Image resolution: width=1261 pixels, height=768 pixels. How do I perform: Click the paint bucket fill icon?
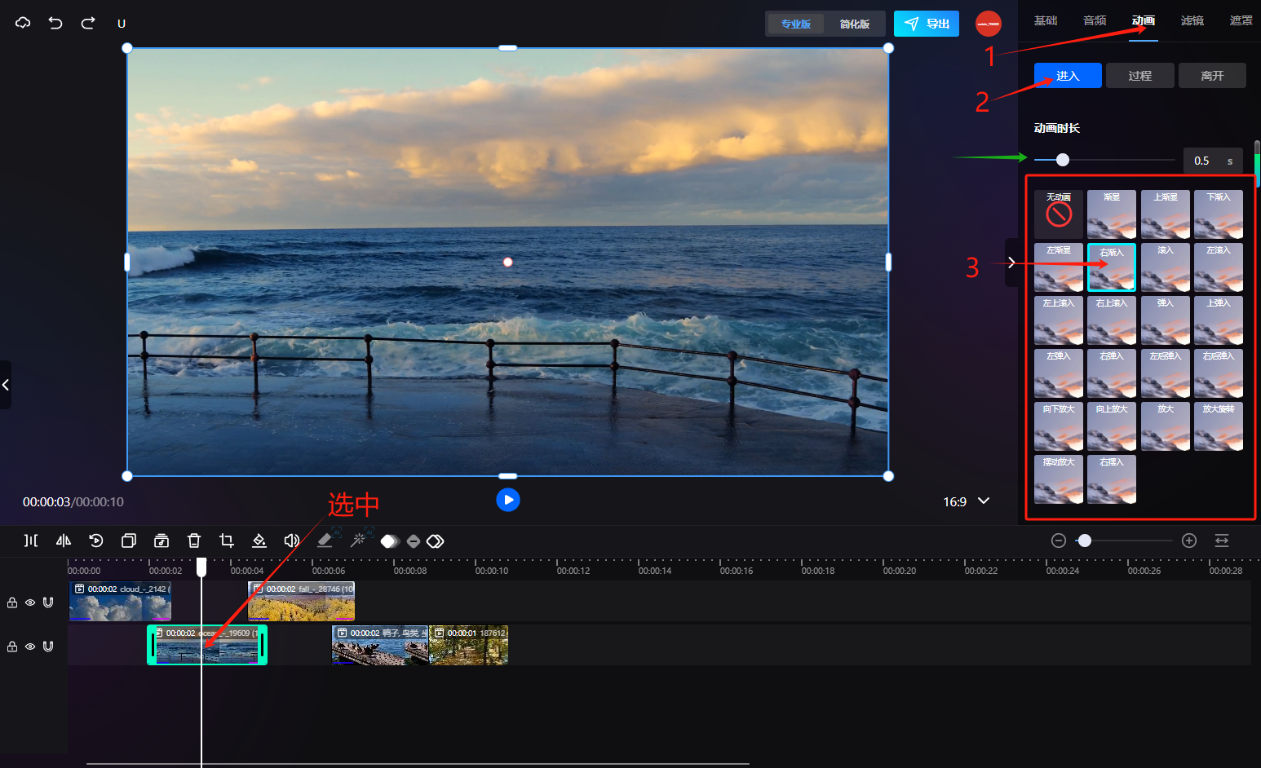[x=259, y=541]
